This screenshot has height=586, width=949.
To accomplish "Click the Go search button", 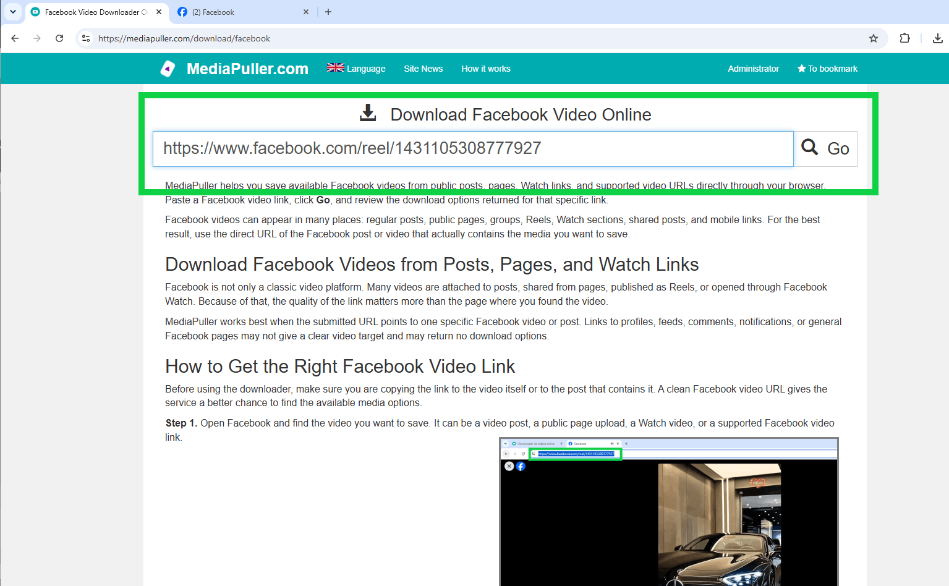I will click(825, 148).
